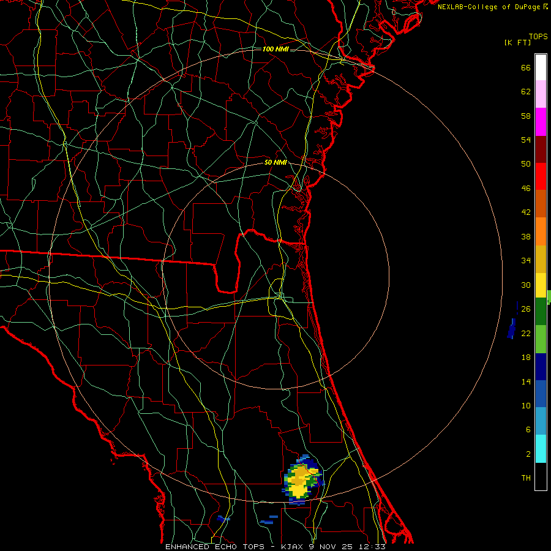Click the '34' legend value

[526, 261]
